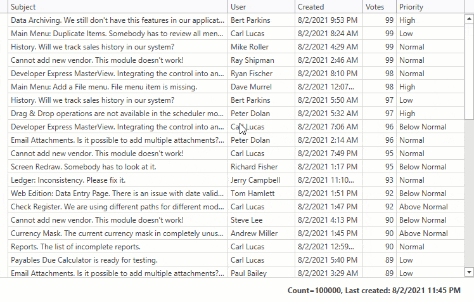Click the scrollbar up arrow
Viewport: 474px width, 302px height.
tap(469, 20)
